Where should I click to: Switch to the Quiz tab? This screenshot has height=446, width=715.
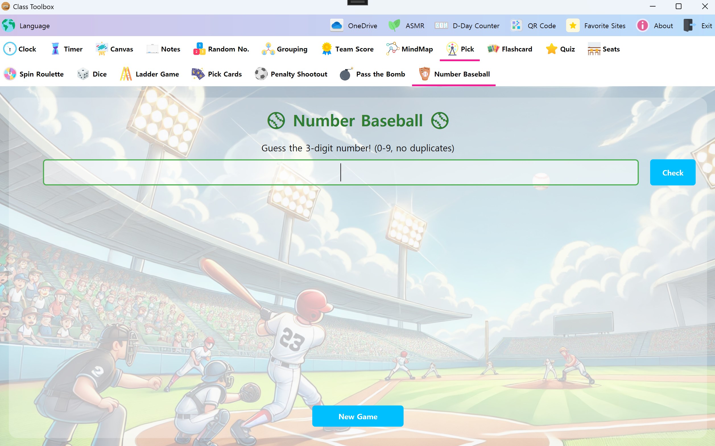(560, 49)
